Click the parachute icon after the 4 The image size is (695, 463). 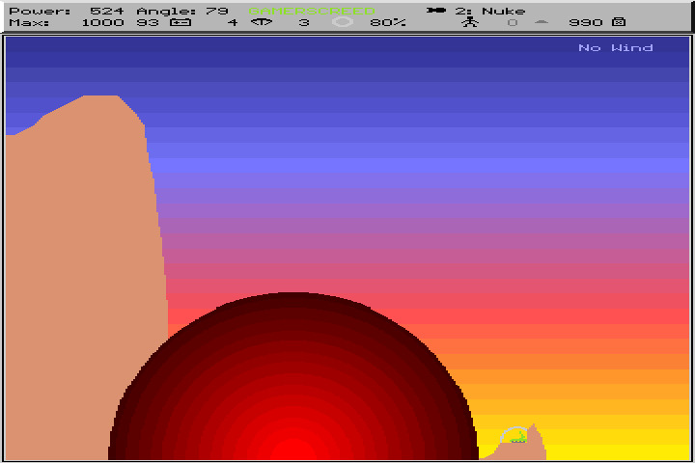pyautogui.click(x=262, y=22)
